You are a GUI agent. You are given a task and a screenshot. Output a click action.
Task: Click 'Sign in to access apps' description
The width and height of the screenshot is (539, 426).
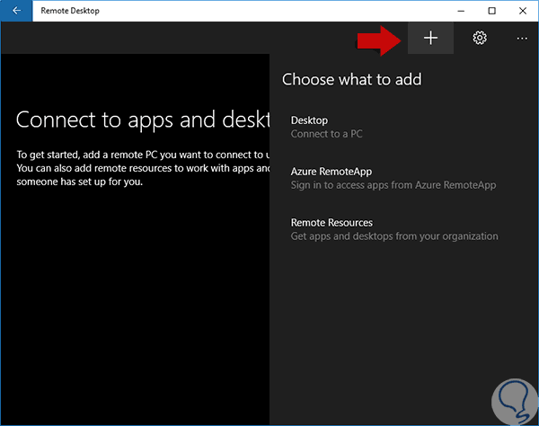(x=393, y=185)
